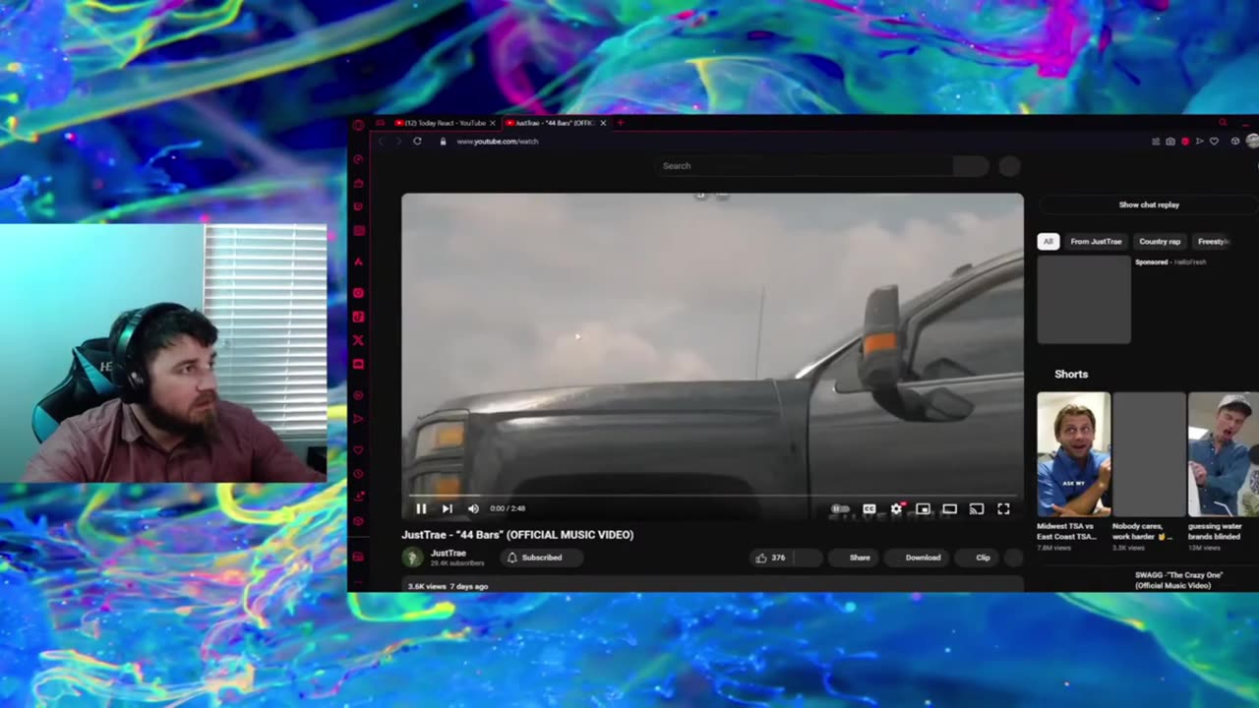Open the X (Twitter) sidebar icon
Image resolution: width=1259 pixels, height=708 pixels.
358,340
